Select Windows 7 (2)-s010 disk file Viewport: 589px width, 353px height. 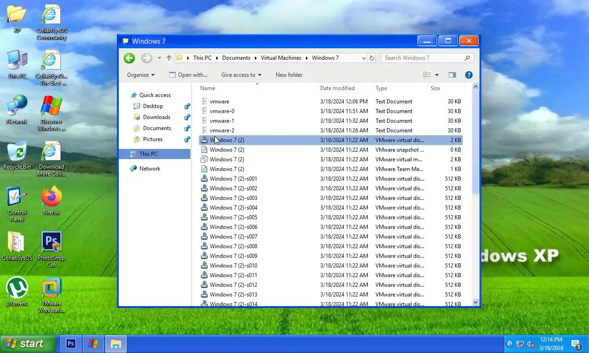coord(330,266)
